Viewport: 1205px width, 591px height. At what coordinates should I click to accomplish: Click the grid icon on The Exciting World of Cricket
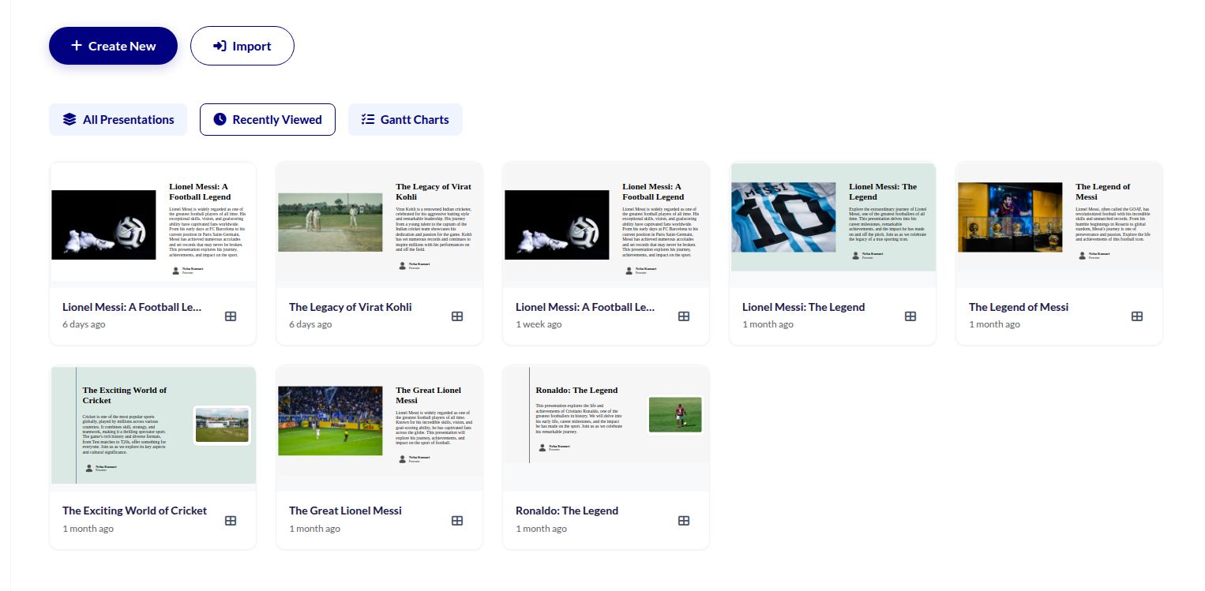231,520
